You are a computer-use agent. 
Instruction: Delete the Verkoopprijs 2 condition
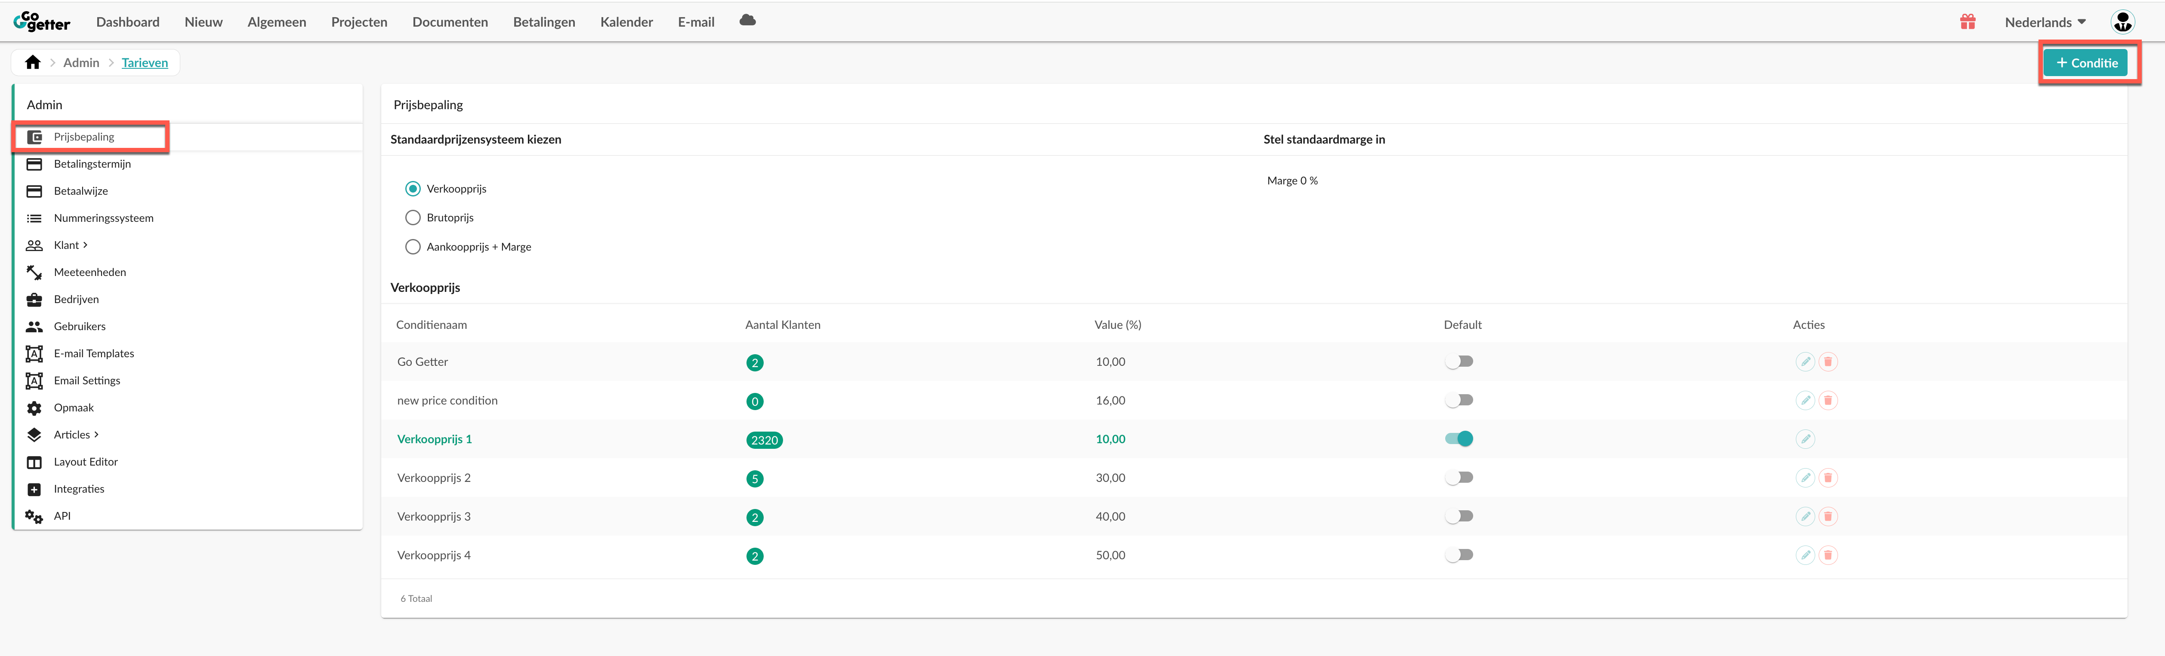pos(1827,478)
